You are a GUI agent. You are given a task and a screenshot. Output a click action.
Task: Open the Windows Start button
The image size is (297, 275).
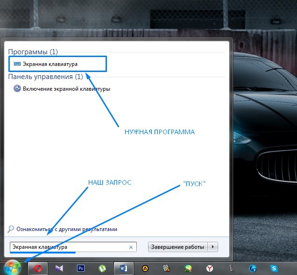tap(13, 268)
